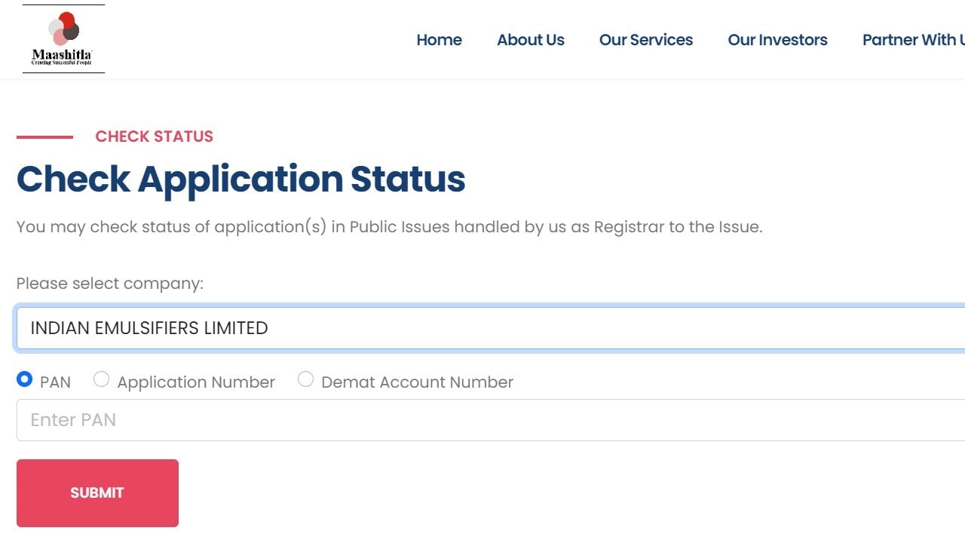
Task: Click the 'Application Number' label text
Action: coord(196,382)
